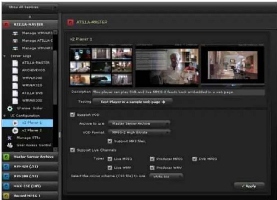The image size is (277, 200).
Task: Click the yellow Record MPEG 1 icon
Action: click(6, 196)
